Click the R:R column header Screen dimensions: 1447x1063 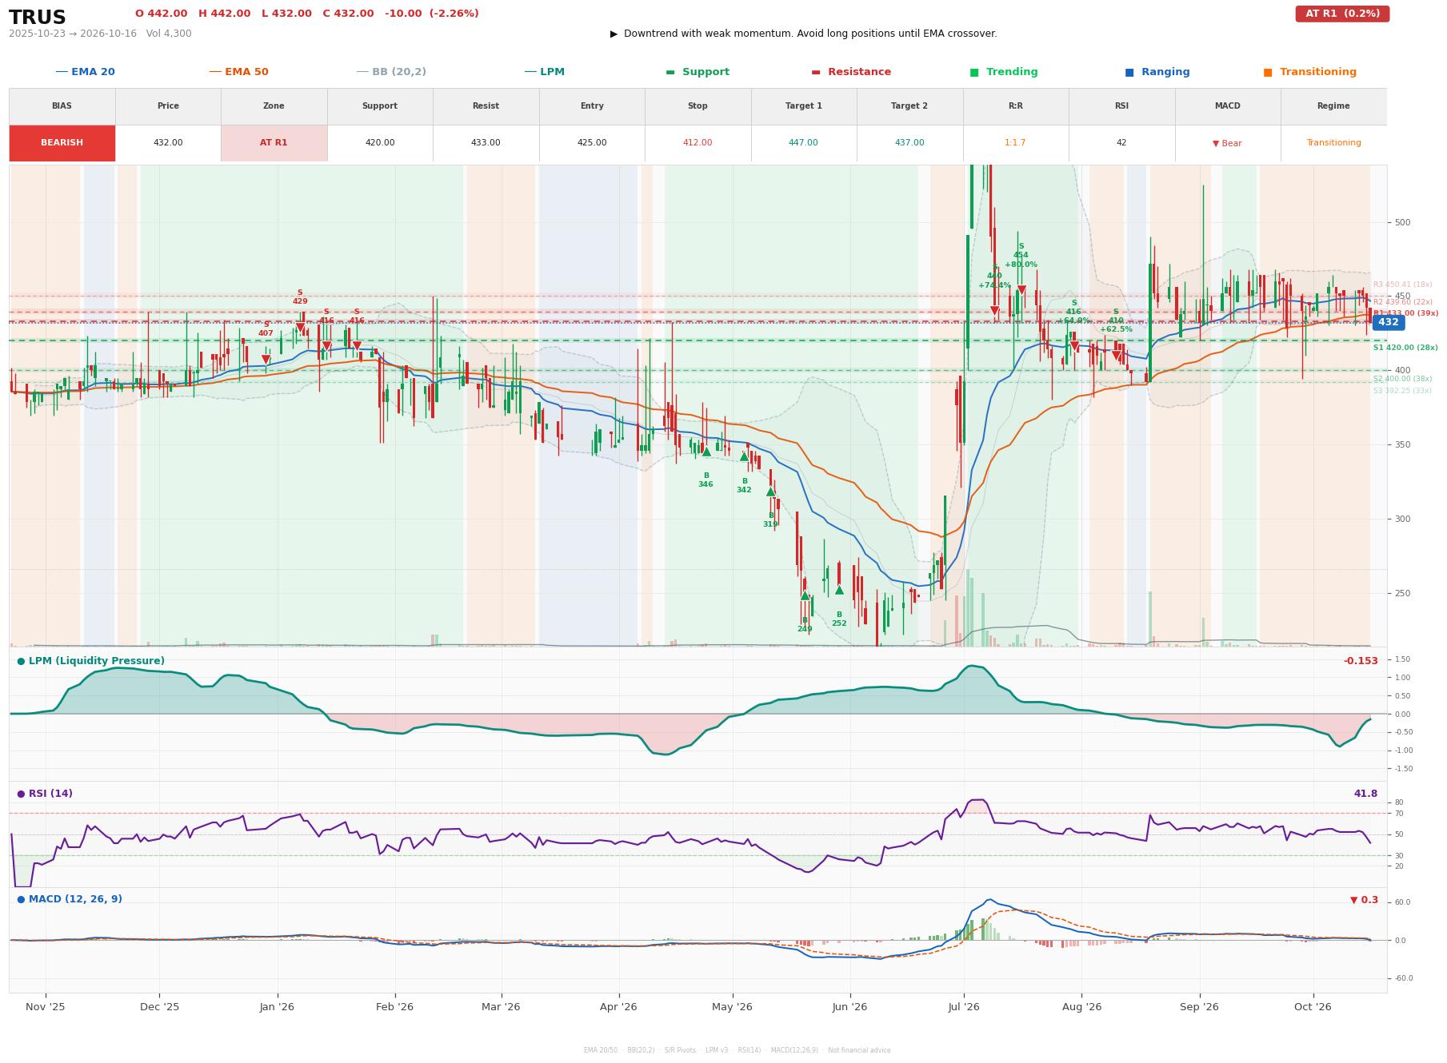[x=1016, y=106]
